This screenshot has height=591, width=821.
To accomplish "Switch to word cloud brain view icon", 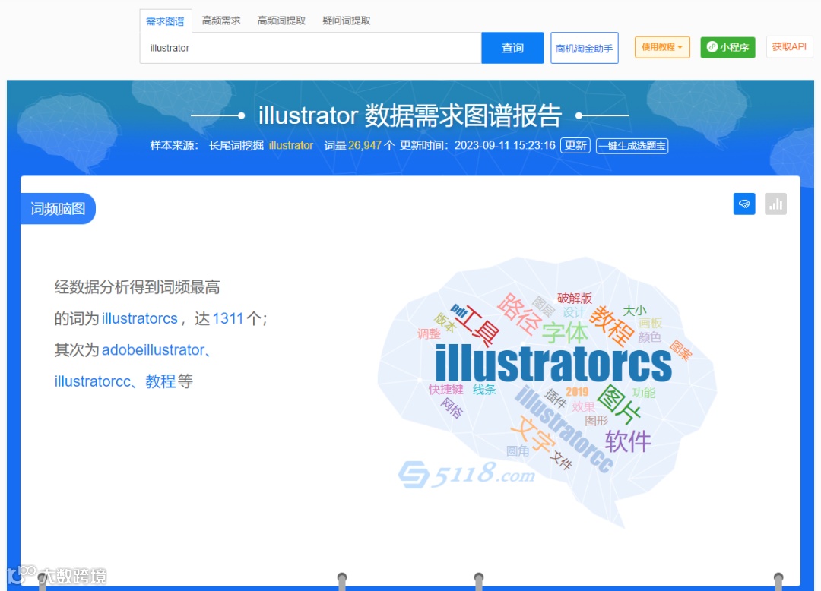I will pyautogui.click(x=744, y=204).
